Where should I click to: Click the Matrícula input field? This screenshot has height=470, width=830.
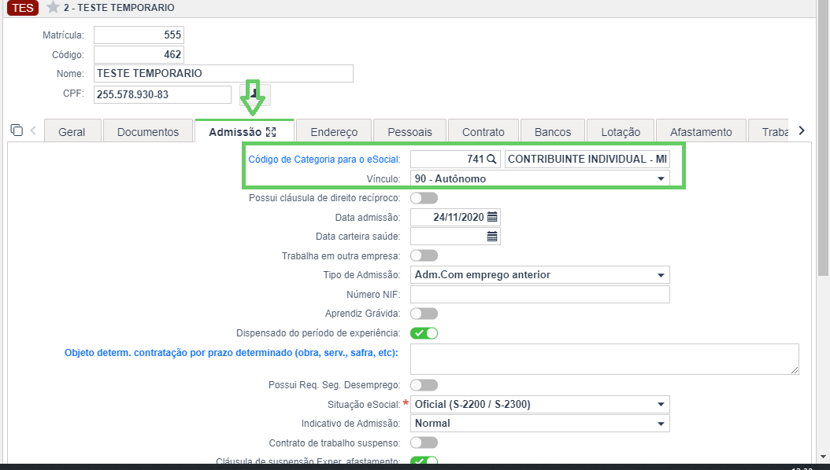(x=139, y=35)
